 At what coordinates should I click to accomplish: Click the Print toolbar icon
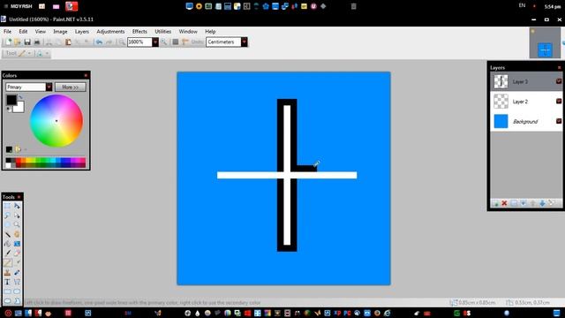(x=37, y=42)
